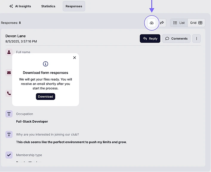Click the Download button in popup

pyautogui.click(x=45, y=97)
